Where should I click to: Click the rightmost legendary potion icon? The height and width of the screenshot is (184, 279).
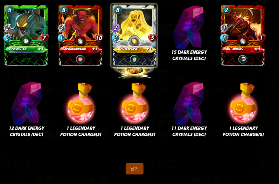pos(243,103)
